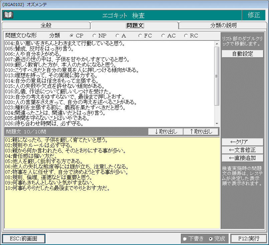The image size is (269, 245).
Task: Click the ↑取り出し button
Action: tap(201, 132)
